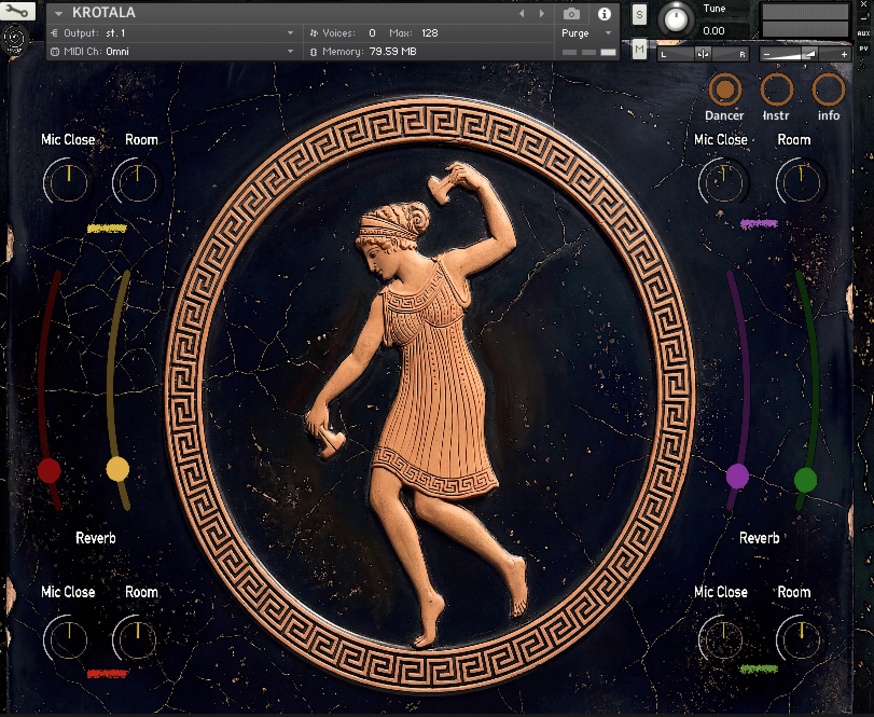The height and width of the screenshot is (717, 874).
Task: Click the output volume slider
Action: point(805,54)
